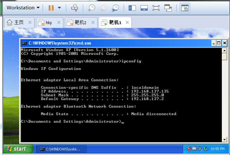Click the cmd scrollbar down arrow

point(224,140)
